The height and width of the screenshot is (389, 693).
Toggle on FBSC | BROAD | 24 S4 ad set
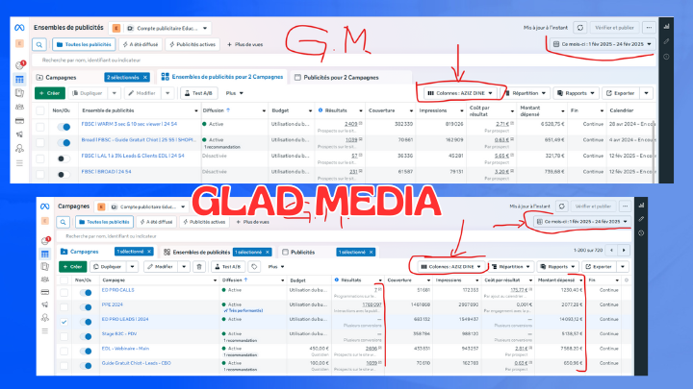(x=64, y=175)
